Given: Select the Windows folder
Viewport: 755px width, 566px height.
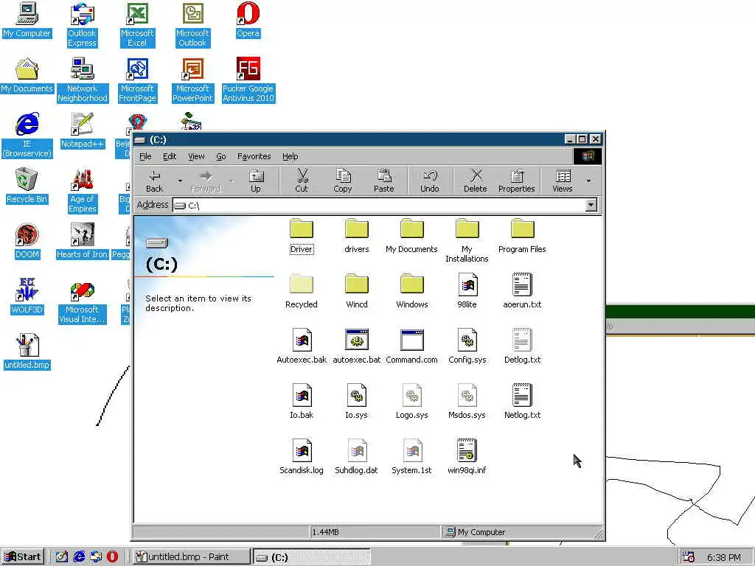Looking at the screenshot, I should coord(412,292).
